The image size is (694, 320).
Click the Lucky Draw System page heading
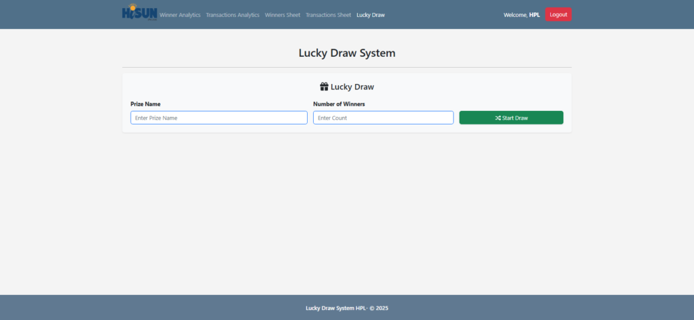[x=346, y=53]
